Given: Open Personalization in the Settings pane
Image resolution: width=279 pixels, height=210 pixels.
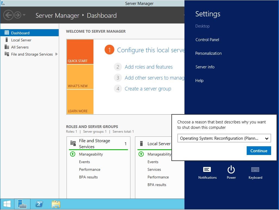Looking at the screenshot, I should tap(208, 53).
